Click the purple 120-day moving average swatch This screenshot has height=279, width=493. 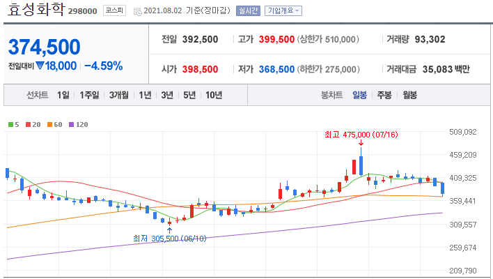click(71, 125)
